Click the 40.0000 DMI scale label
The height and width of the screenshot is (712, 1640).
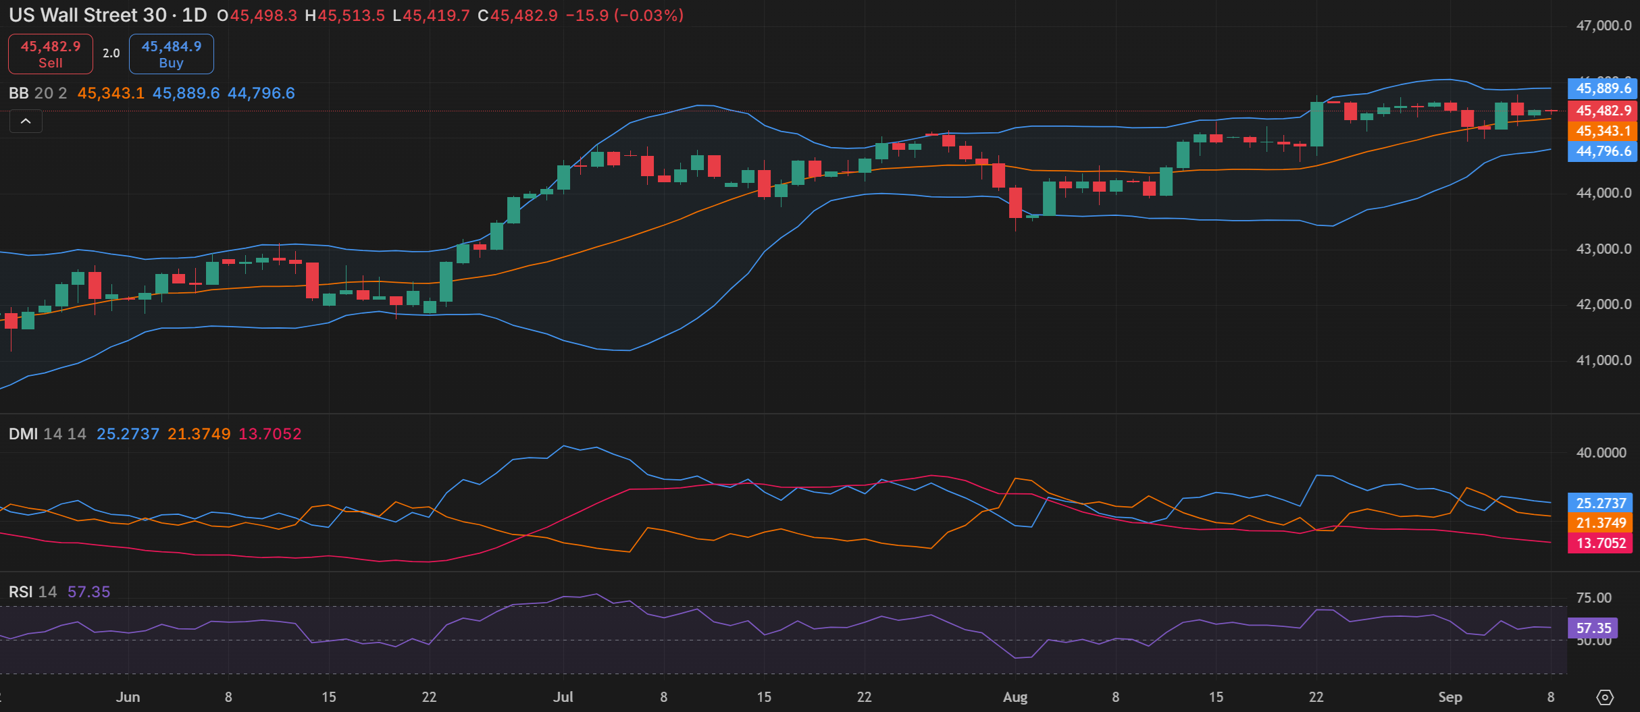pos(1601,453)
